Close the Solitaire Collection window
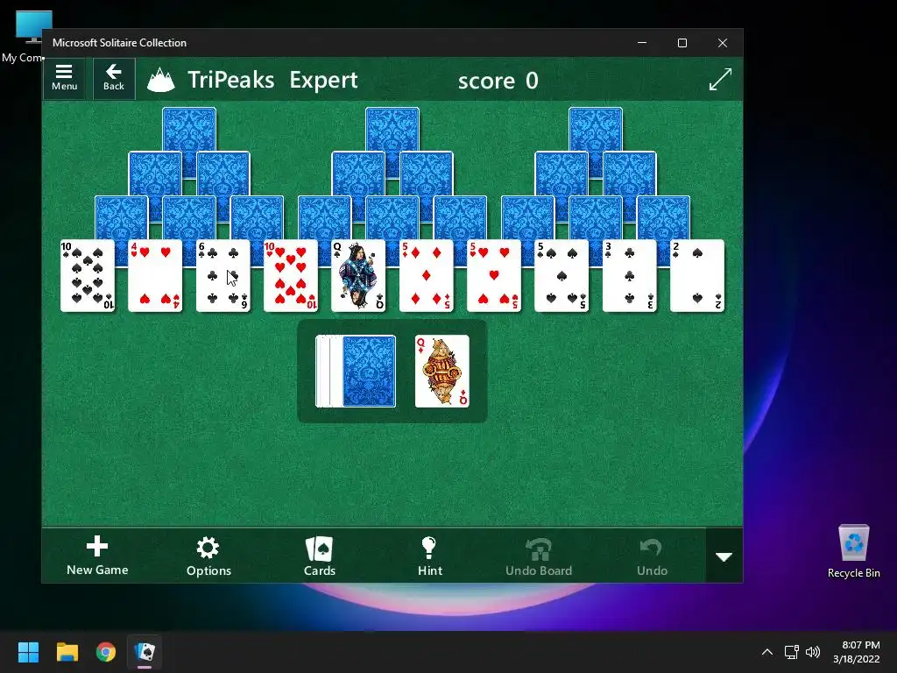Viewport: 897px width, 673px height. (723, 43)
